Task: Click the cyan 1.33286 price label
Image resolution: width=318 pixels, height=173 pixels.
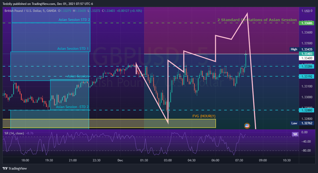Action: 306,67
